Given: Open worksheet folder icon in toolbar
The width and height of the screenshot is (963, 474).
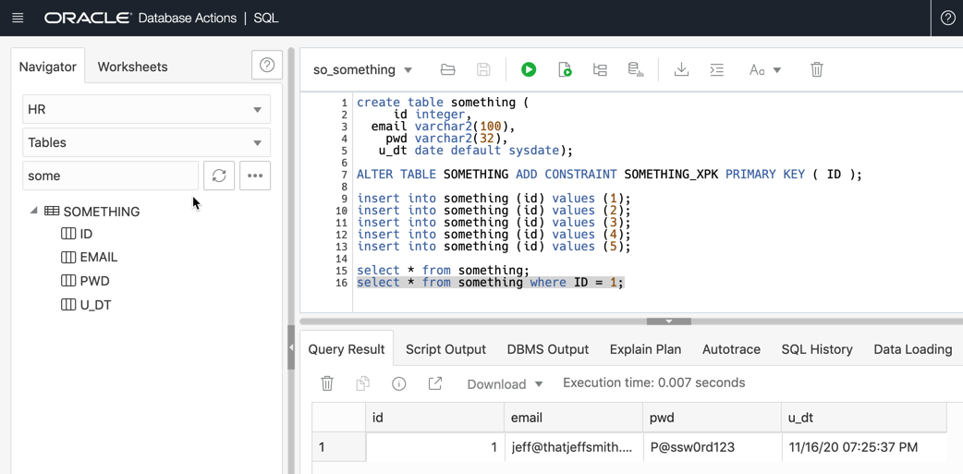Looking at the screenshot, I should click(x=447, y=69).
